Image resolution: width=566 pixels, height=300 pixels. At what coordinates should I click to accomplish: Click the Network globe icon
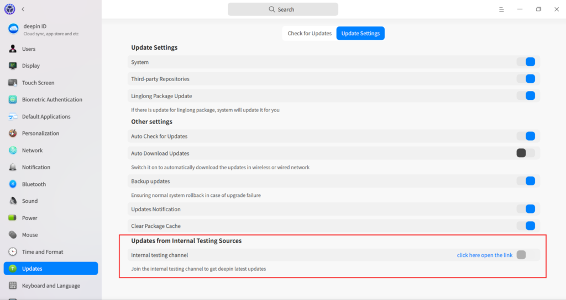coord(13,151)
